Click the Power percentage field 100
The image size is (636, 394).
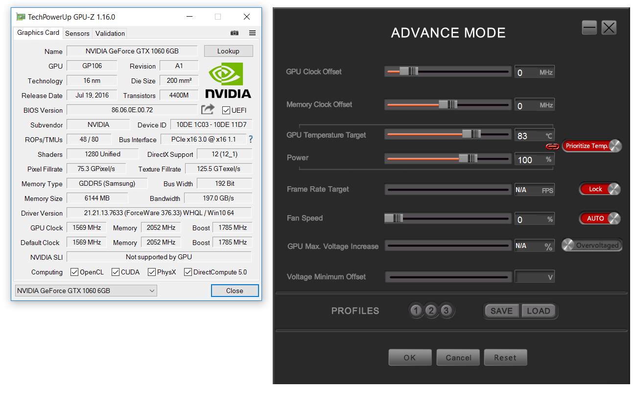tap(534, 159)
